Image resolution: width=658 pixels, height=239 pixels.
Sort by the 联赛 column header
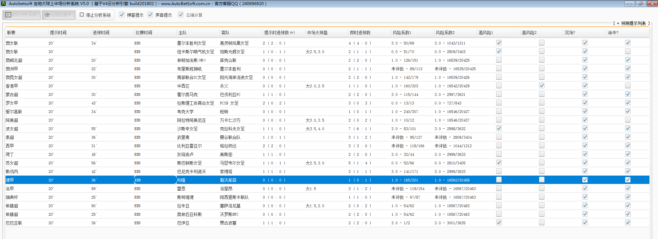tap(11, 33)
